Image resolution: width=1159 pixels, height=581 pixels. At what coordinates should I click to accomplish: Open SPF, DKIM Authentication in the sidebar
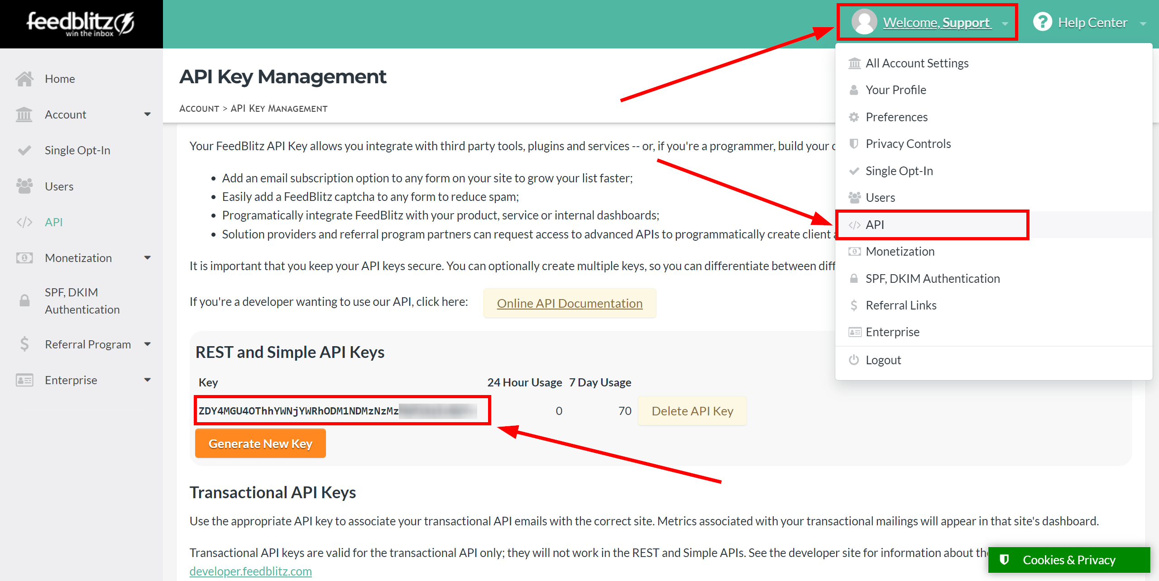click(81, 301)
